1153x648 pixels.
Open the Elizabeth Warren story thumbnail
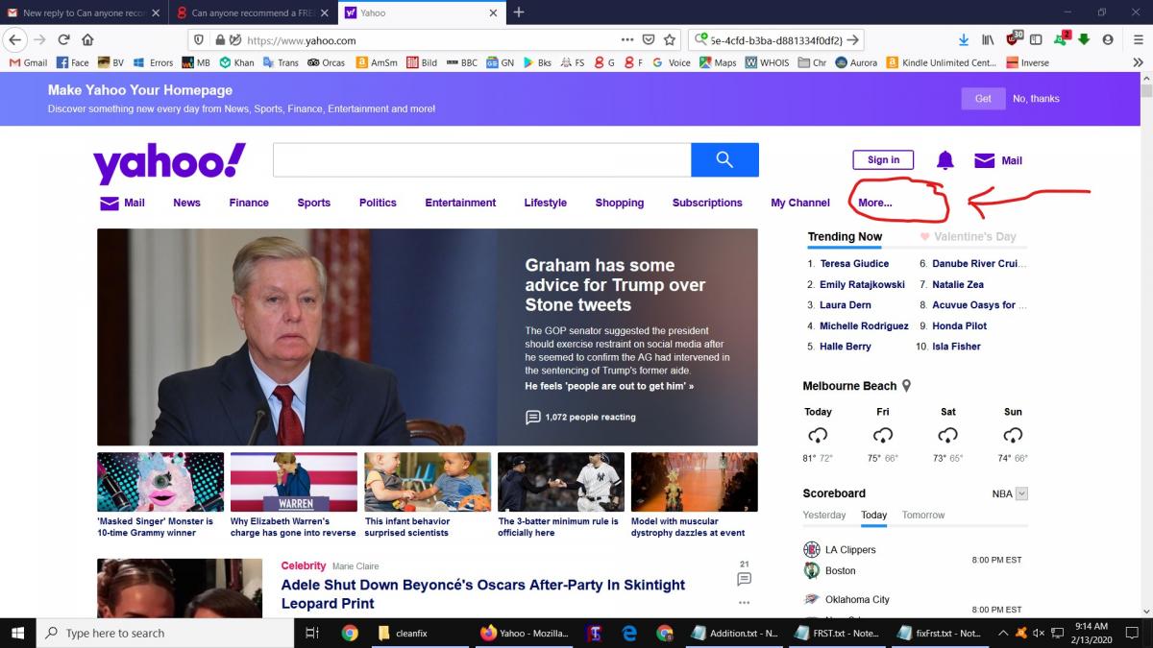(294, 482)
